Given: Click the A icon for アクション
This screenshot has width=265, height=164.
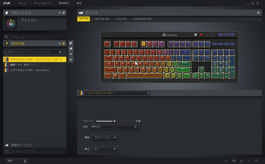Looking at the screenshot, I should pos(6,37).
